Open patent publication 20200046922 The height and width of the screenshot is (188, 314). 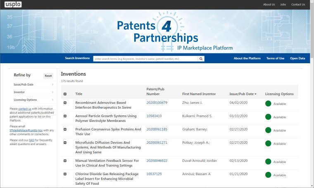pos(157,161)
